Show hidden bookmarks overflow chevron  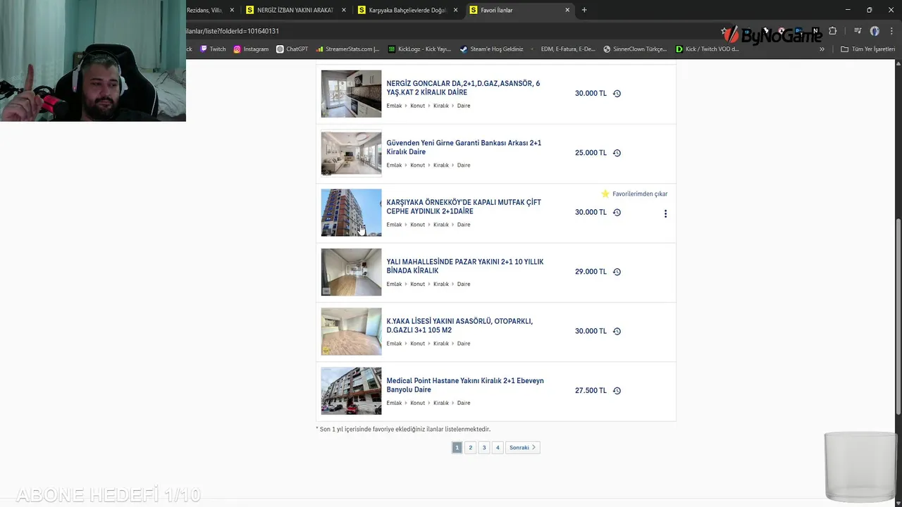click(822, 49)
